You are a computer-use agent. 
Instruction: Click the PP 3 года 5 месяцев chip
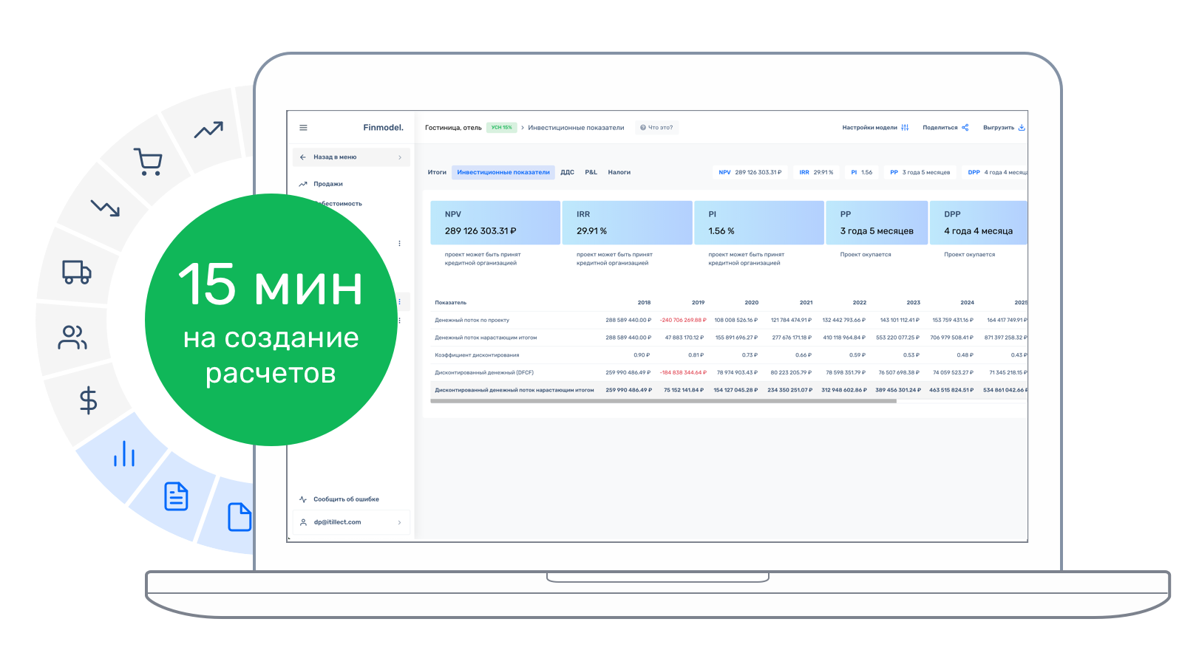(x=920, y=172)
